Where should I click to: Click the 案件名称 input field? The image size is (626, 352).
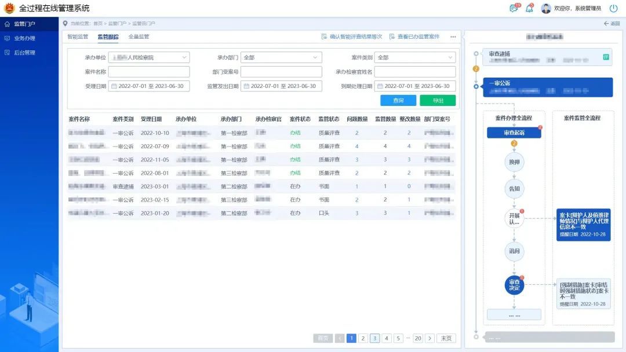click(x=149, y=72)
